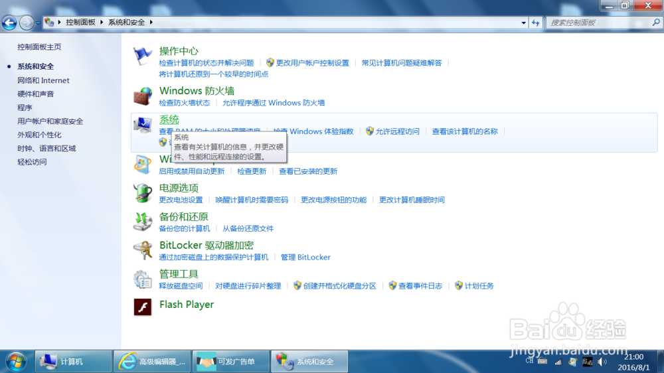Open the 操作中心 heading
664x373 pixels.
tap(179, 51)
